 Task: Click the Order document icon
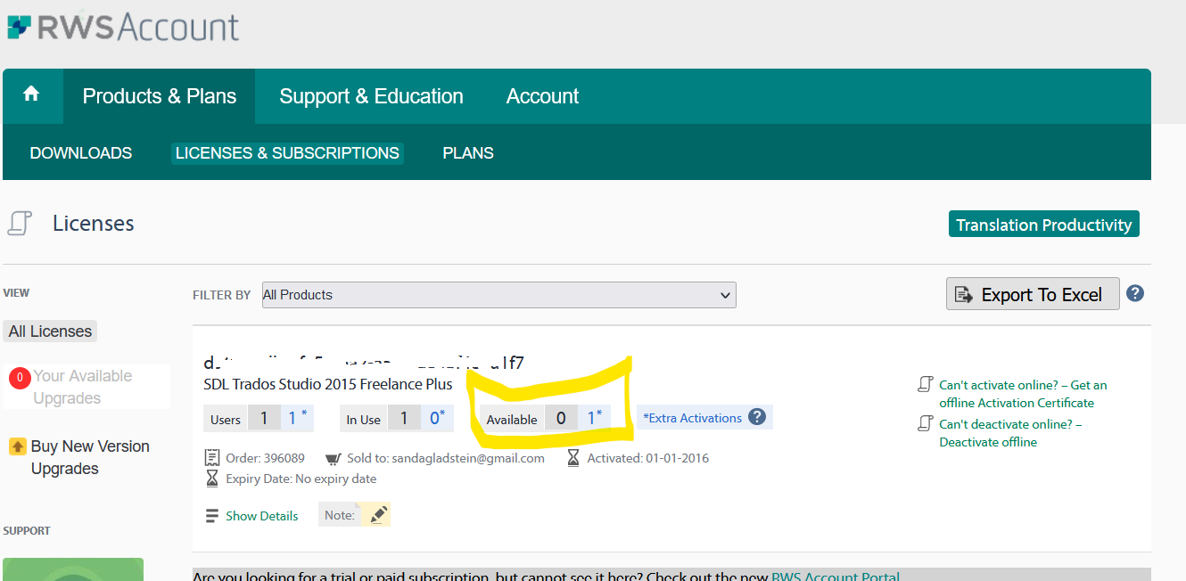coord(212,458)
